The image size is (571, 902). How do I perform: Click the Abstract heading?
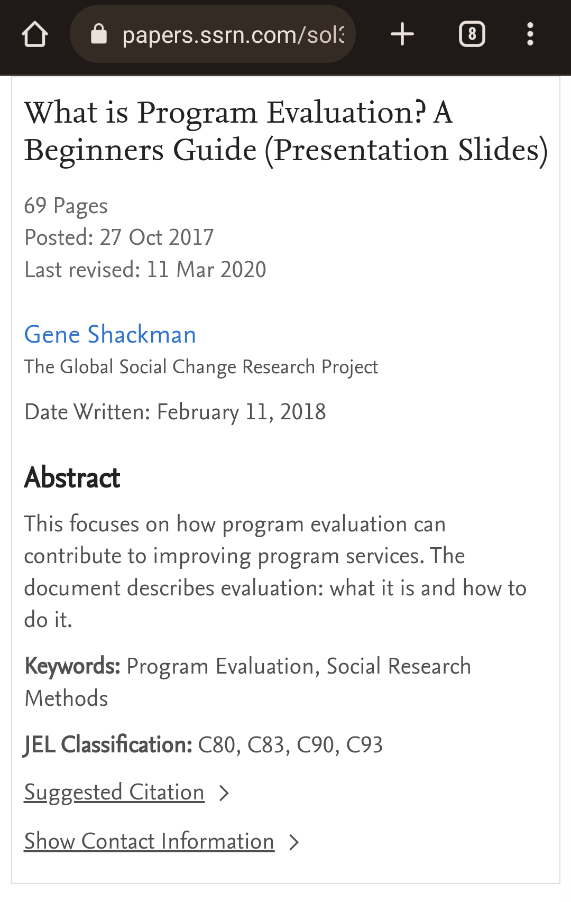(72, 478)
